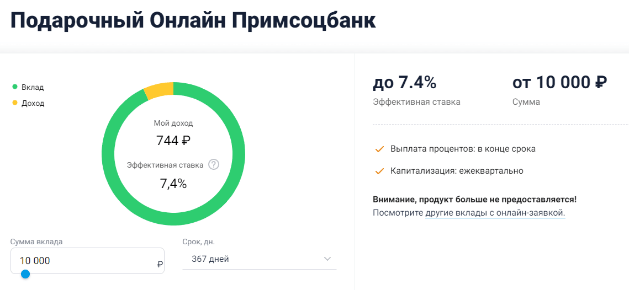Screen dimensions: 629x290
Task: Click the green Вклад legend dot
Action: [x=15, y=87]
